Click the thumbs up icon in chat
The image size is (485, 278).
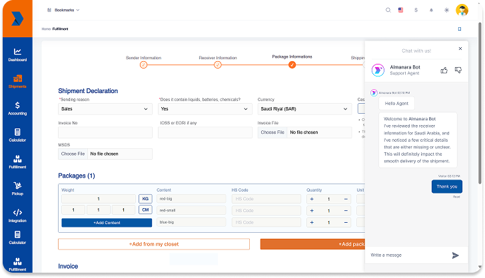tap(444, 70)
